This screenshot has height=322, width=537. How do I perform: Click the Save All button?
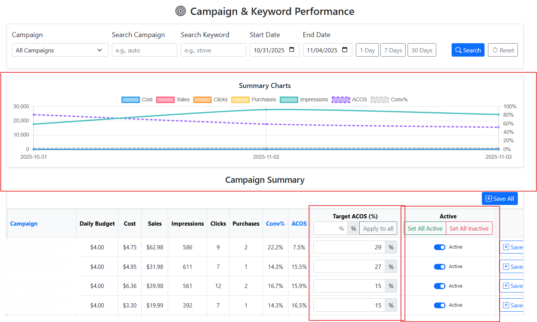point(499,198)
